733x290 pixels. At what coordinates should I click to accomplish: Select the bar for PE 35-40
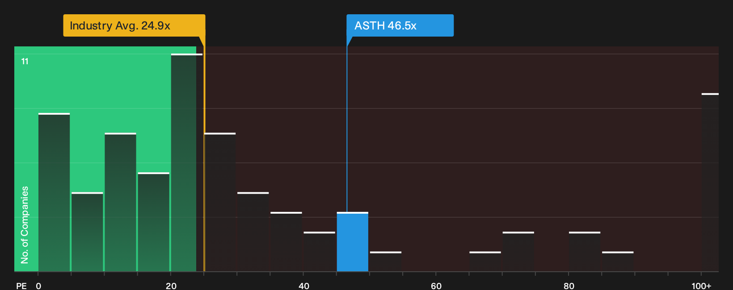coord(286,242)
